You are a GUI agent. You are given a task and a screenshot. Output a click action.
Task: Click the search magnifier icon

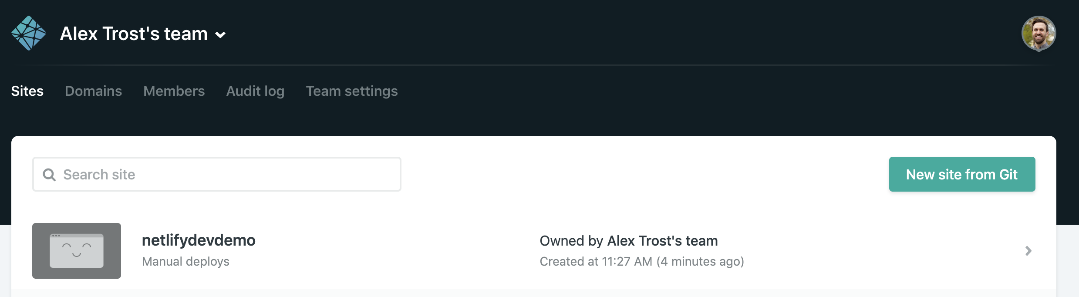(50, 174)
